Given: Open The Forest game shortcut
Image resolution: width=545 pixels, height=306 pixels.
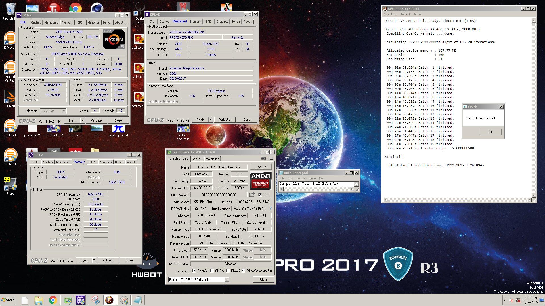Looking at the screenshot, I should [x=75, y=131].
